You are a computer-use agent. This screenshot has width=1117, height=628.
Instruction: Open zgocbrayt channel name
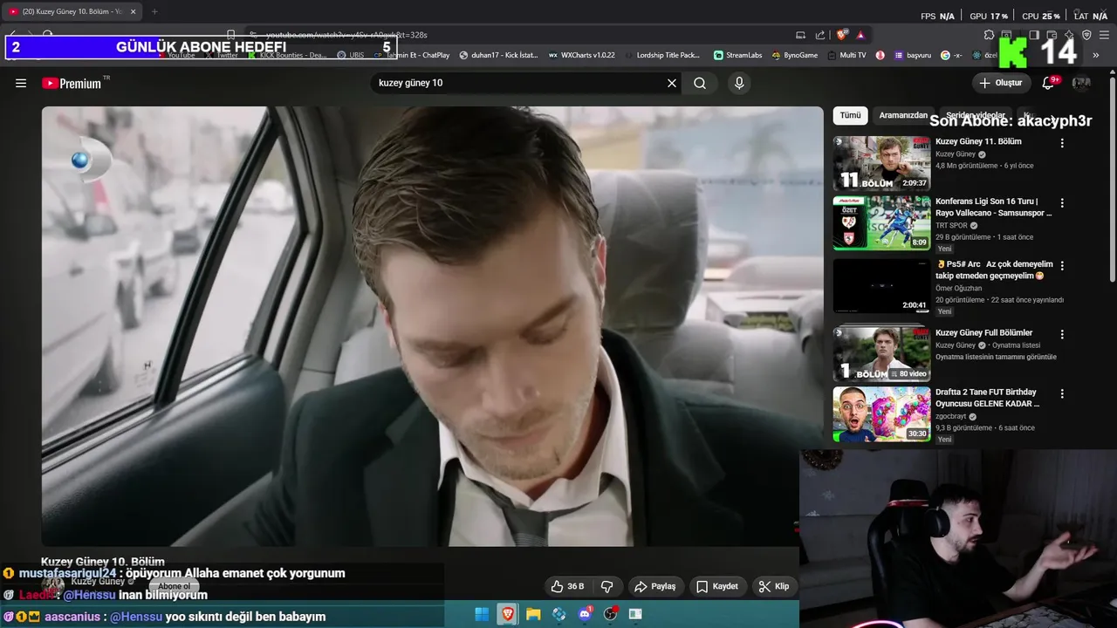click(951, 416)
